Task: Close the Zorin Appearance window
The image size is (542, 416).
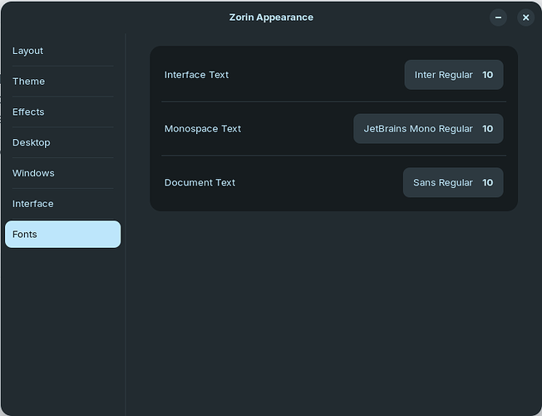Action: click(x=525, y=17)
